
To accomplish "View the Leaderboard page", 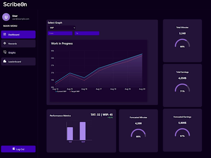I will (x=18, y=61).
